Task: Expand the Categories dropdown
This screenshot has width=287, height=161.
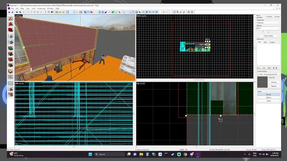Action: (268, 23)
